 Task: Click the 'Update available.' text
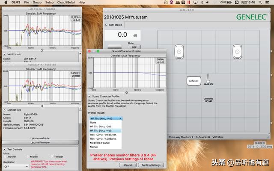[x=40, y=138]
